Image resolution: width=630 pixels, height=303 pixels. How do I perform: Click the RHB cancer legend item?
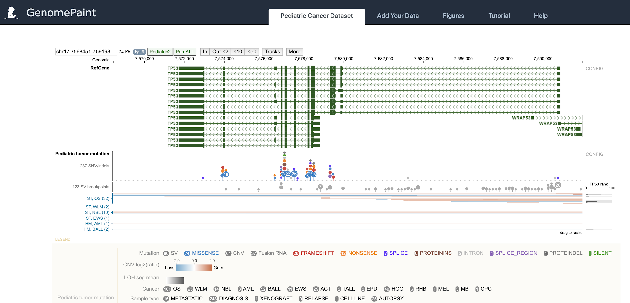click(x=418, y=289)
